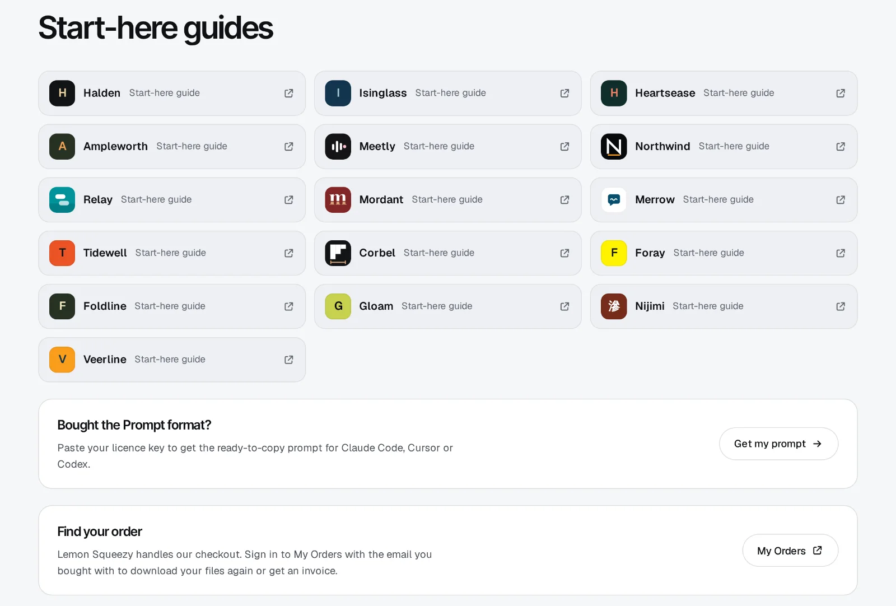The height and width of the screenshot is (606, 896).
Task: Open the Northwind name link
Action: point(662,146)
